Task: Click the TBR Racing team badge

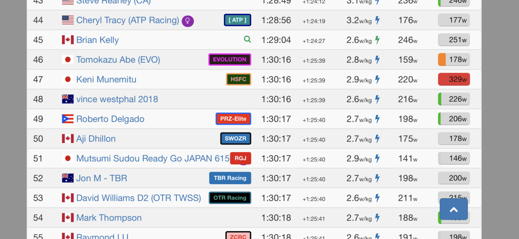Action: [230, 178]
